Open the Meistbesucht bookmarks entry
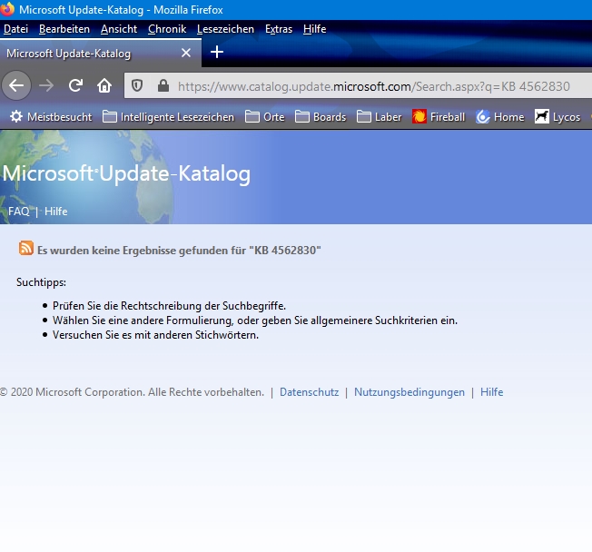This screenshot has height=552, width=592. [x=51, y=117]
